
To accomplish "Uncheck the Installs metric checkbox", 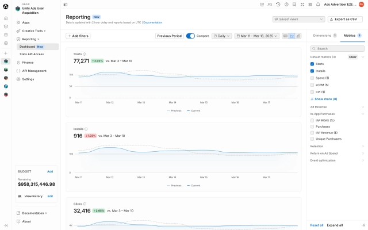I will click(x=312, y=71).
